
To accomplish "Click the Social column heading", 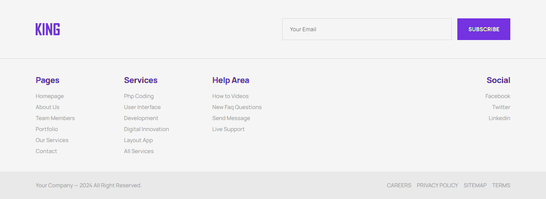I will pos(499,80).
